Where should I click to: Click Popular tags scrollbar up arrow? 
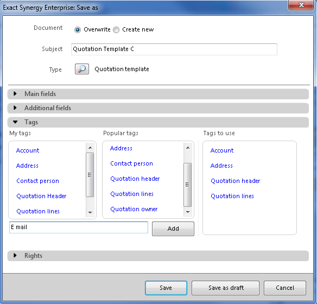click(x=188, y=148)
